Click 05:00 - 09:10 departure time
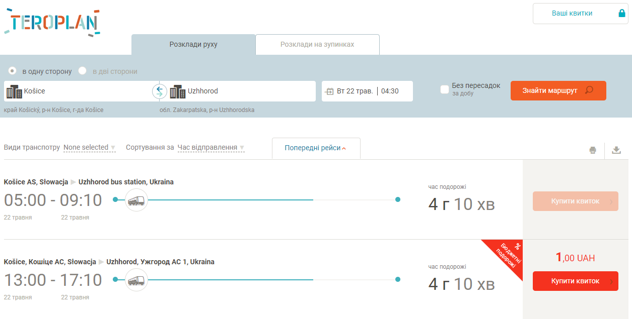 tap(53, 200)
